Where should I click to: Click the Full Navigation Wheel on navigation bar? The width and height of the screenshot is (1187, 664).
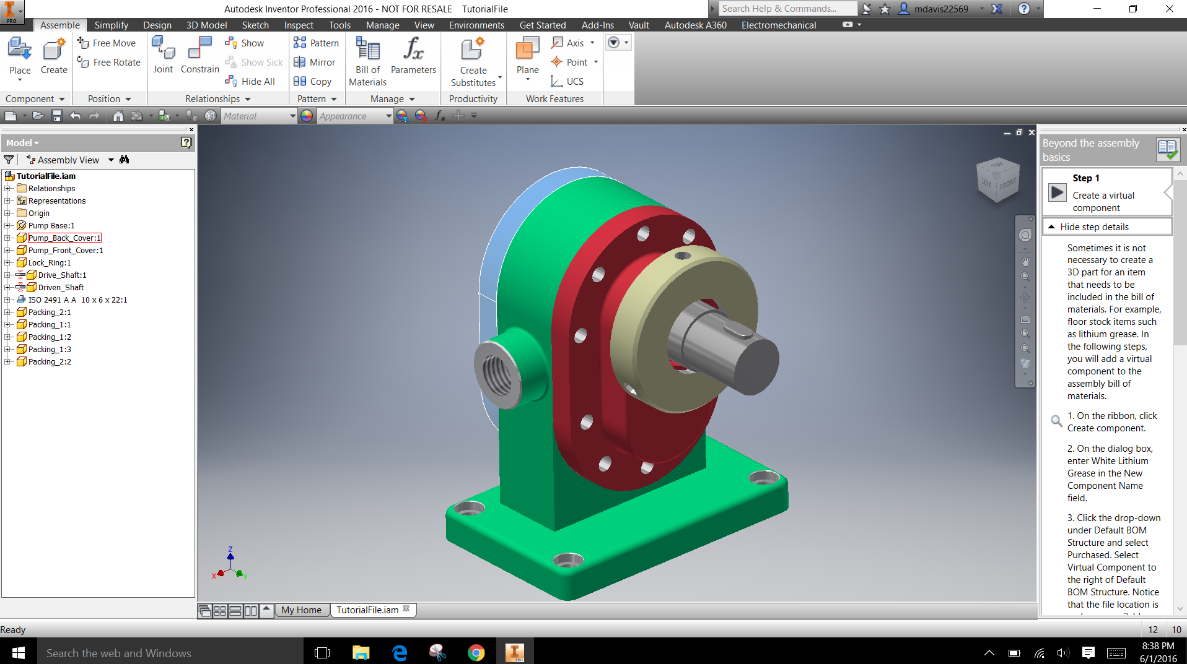[1025, 235]
